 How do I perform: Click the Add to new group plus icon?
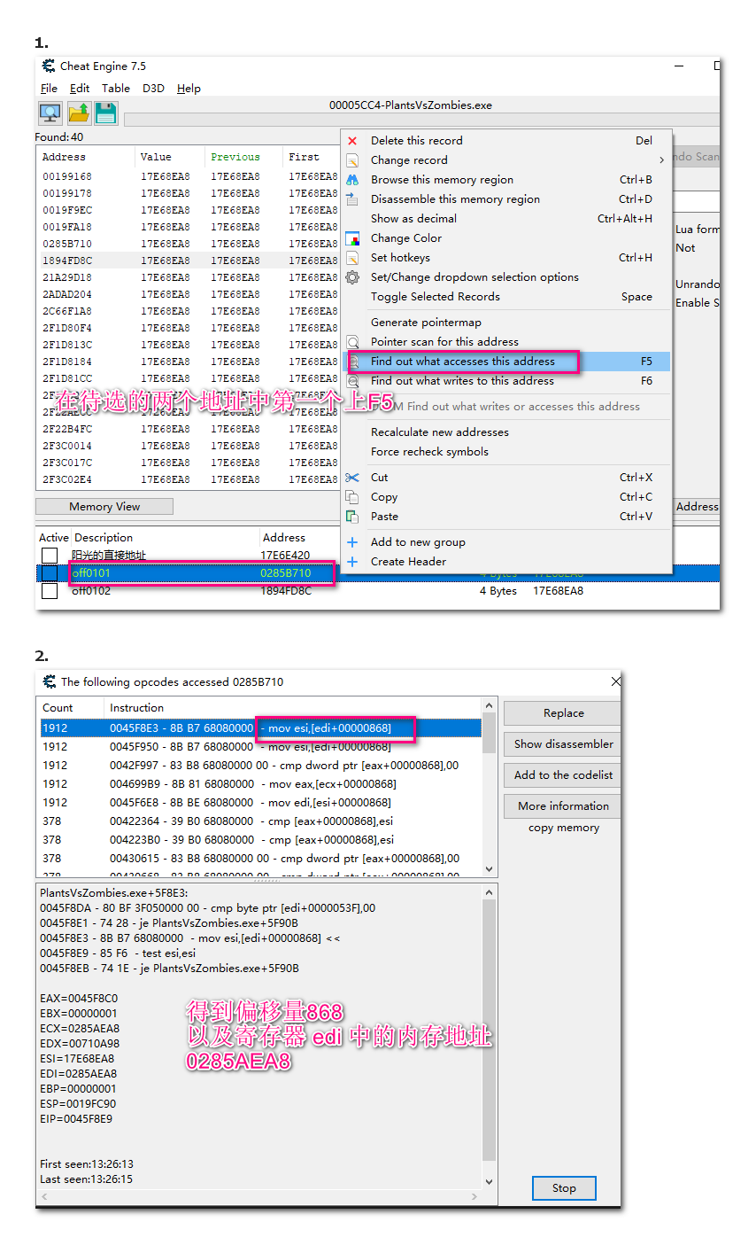click(x=352, y=542)
